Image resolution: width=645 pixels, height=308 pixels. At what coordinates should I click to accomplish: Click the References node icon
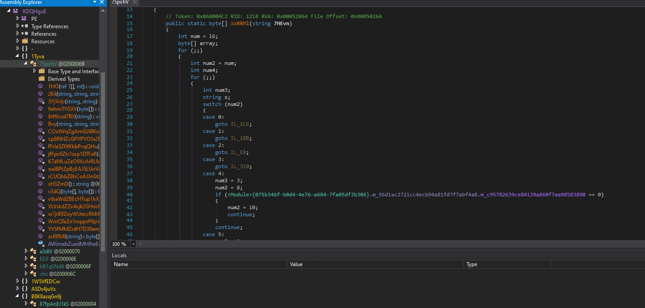[24, 34]
